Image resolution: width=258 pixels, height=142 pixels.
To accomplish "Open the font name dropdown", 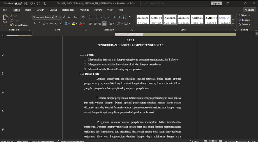I will click(52, 17).
